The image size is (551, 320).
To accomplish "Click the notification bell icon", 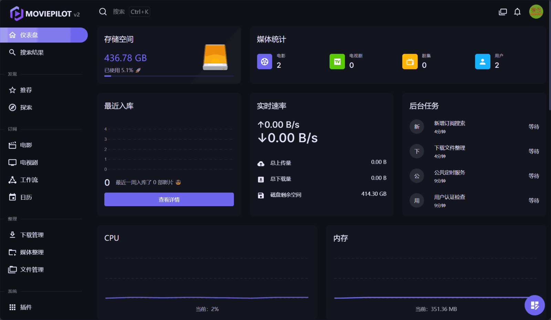I will [x=517, y=11].
